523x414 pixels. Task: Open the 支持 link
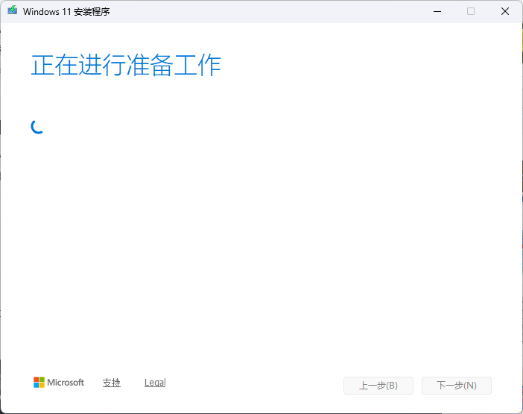tap(112, 383)
